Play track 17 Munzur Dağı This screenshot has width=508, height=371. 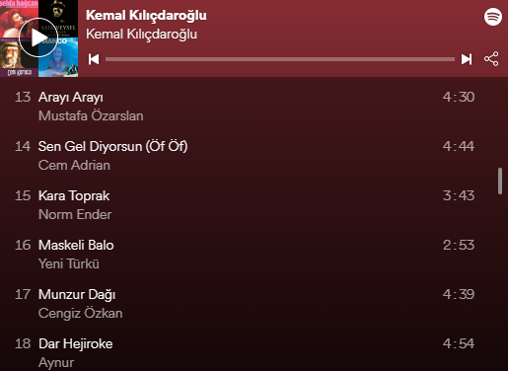(x=245, y=304)
